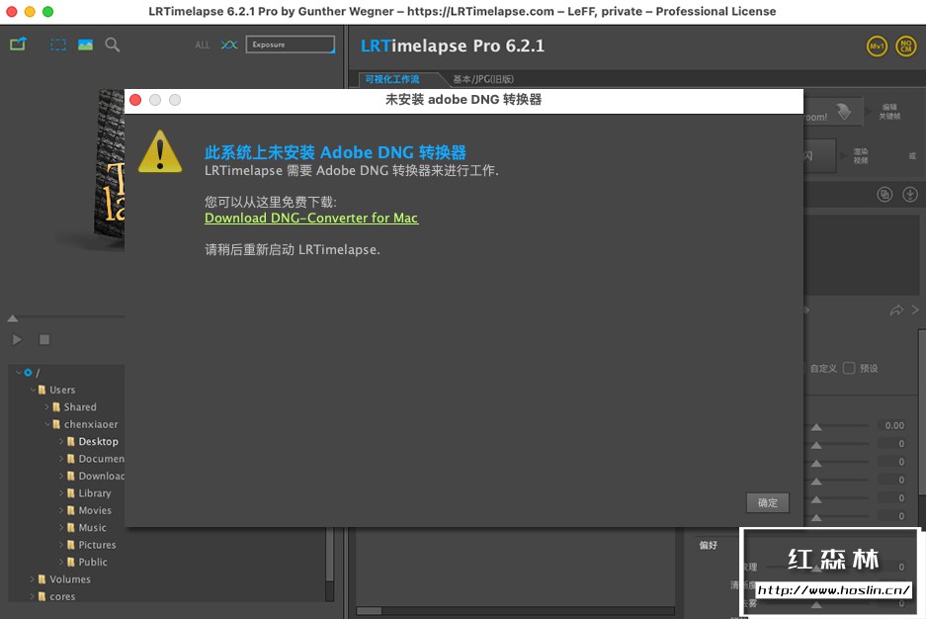Expand the Movies folder
Screen dimensions: 926x619
coord(61,510)
